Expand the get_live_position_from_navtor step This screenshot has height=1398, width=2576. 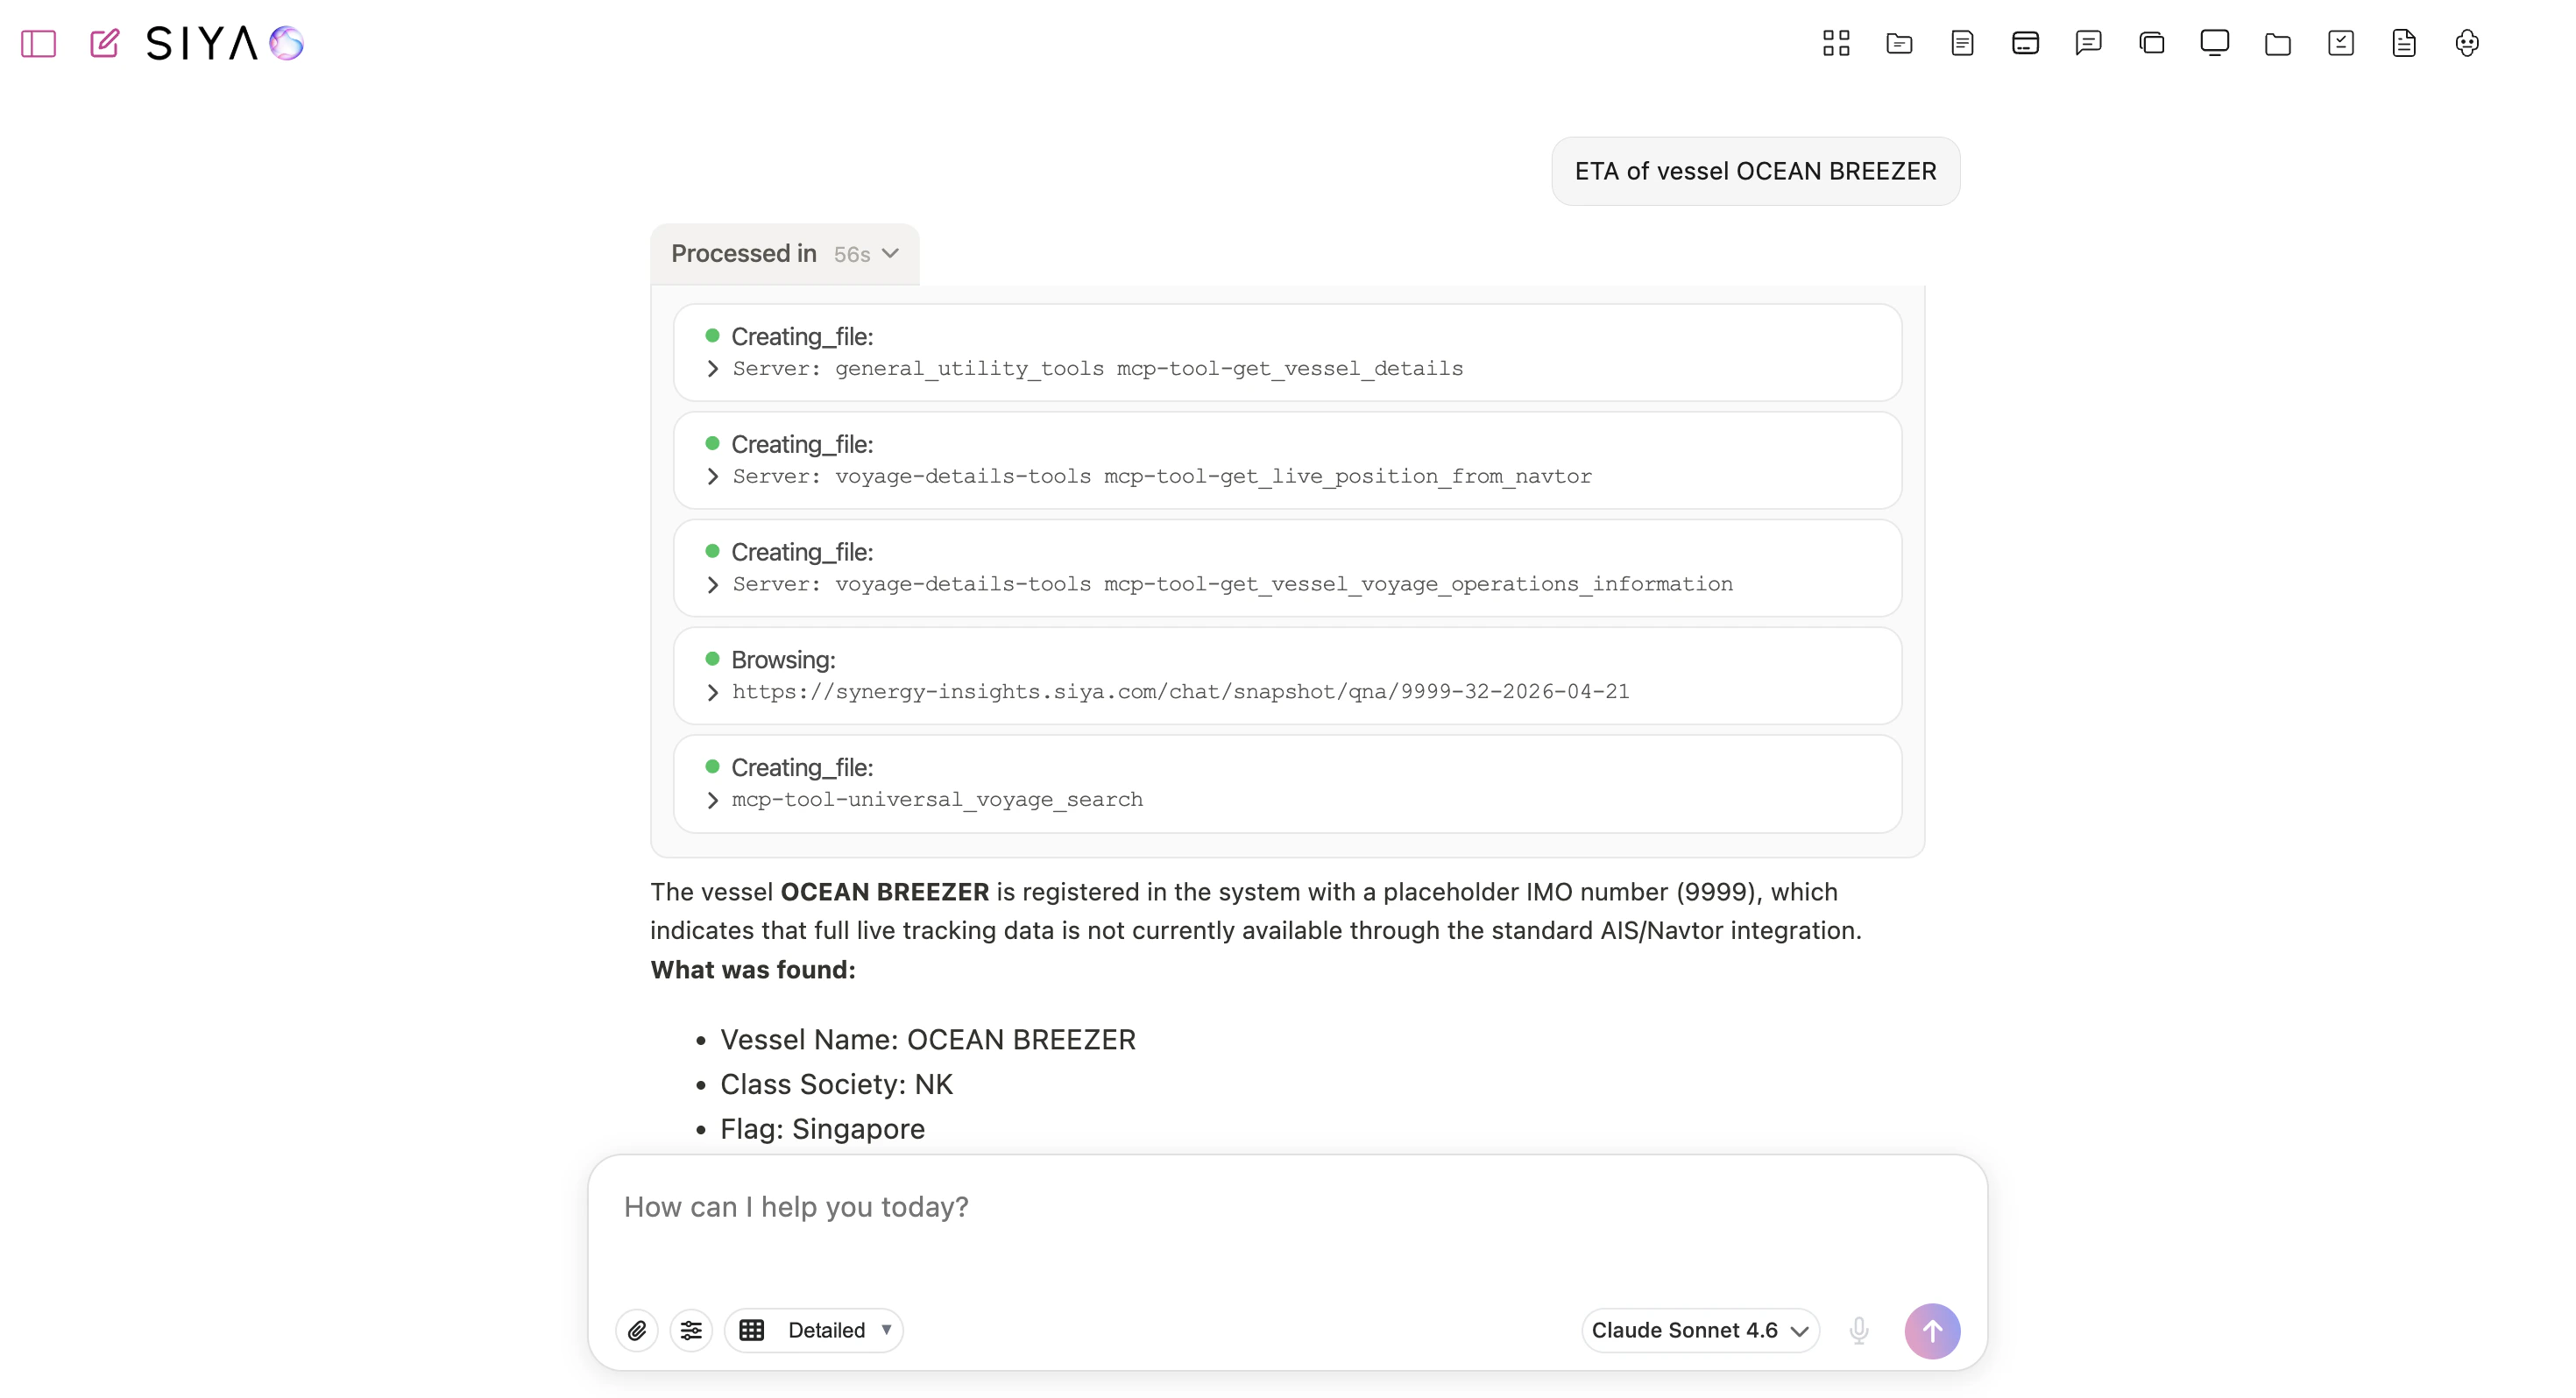pos(713,477)
